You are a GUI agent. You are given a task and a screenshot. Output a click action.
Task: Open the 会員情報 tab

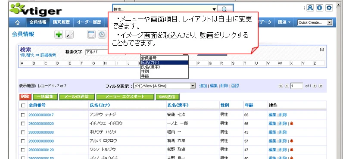38,22
